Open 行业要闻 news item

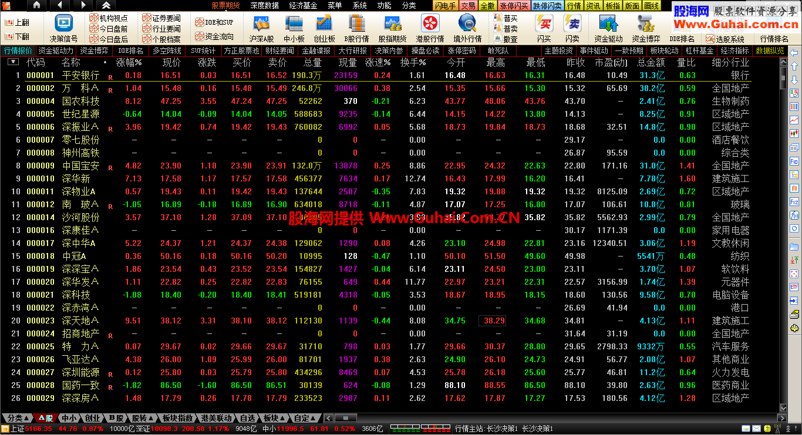pyautogui.click(x=161, y=29)
